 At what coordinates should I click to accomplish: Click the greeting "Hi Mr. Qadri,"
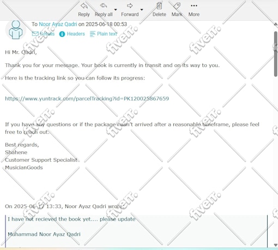point(21,52)
